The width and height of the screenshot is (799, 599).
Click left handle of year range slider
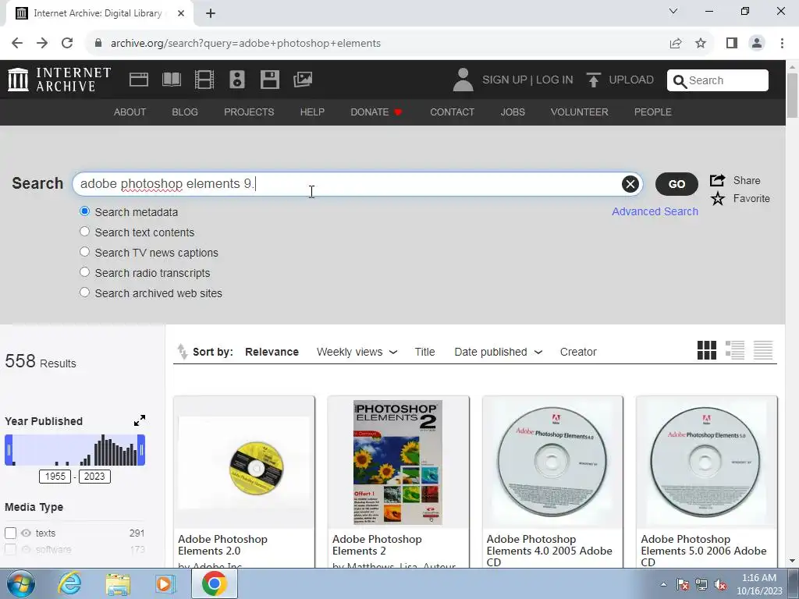tap(9, 450)
